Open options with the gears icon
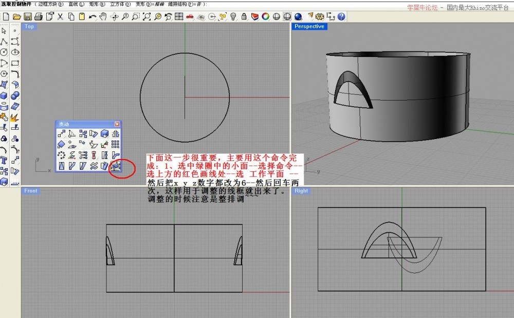 320,17
